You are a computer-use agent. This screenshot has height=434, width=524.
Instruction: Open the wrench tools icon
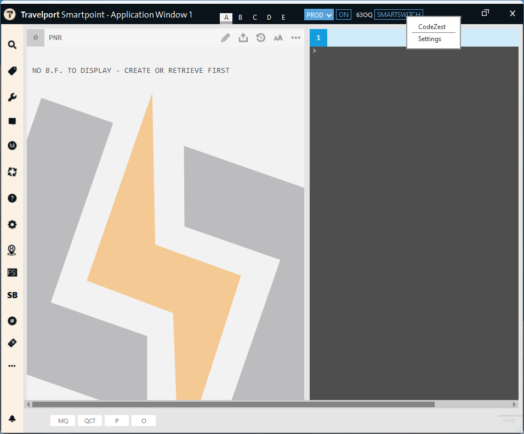coord(12,98)
